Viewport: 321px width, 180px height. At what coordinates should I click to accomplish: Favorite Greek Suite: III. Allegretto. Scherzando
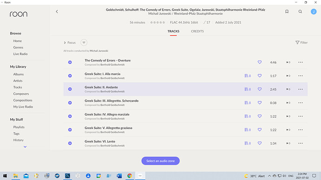point(260,103)
